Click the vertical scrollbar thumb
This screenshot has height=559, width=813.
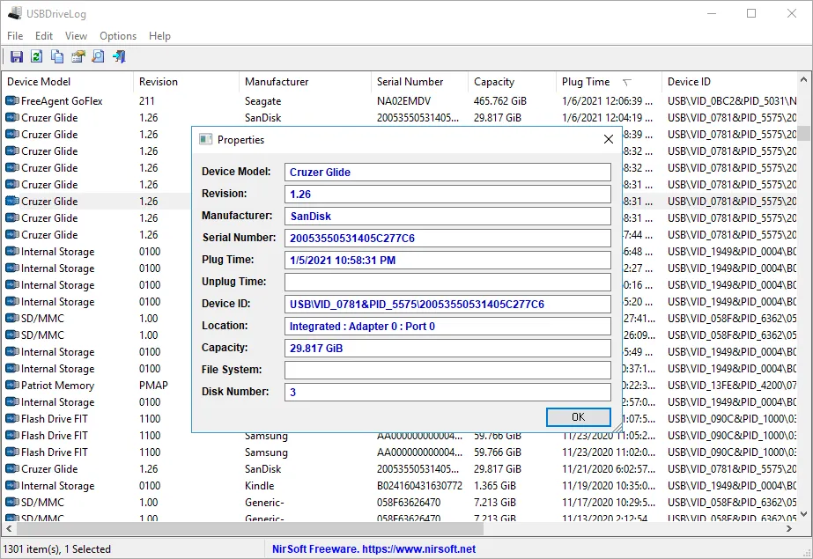(803, 133)
